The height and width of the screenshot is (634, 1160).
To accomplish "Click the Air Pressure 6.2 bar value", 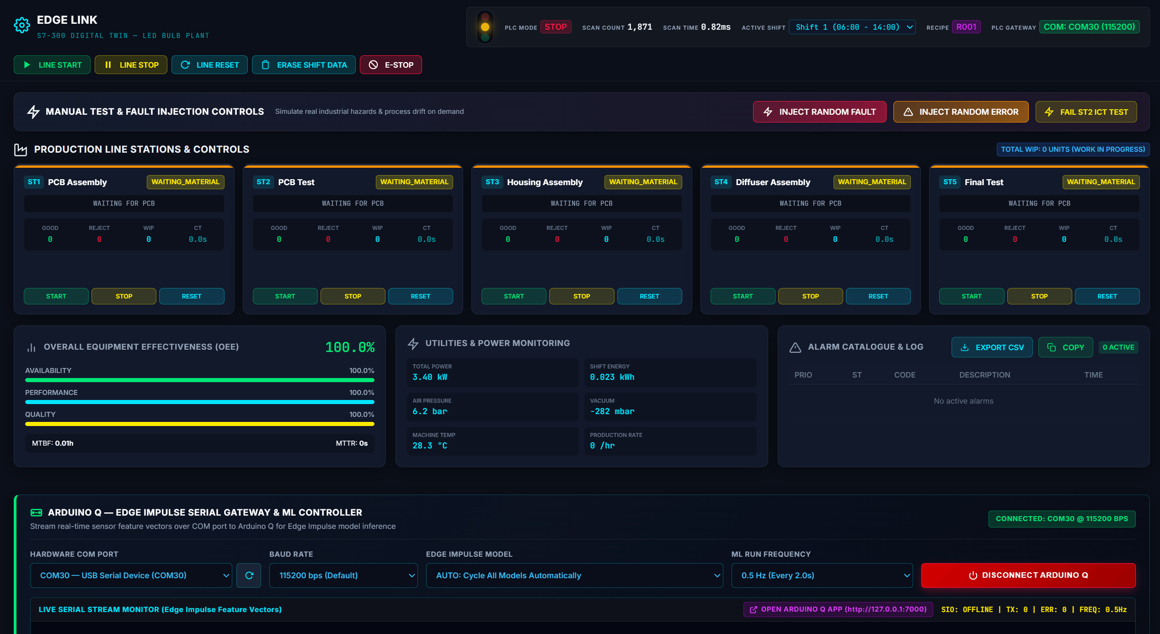I will (x=429, y=411).
